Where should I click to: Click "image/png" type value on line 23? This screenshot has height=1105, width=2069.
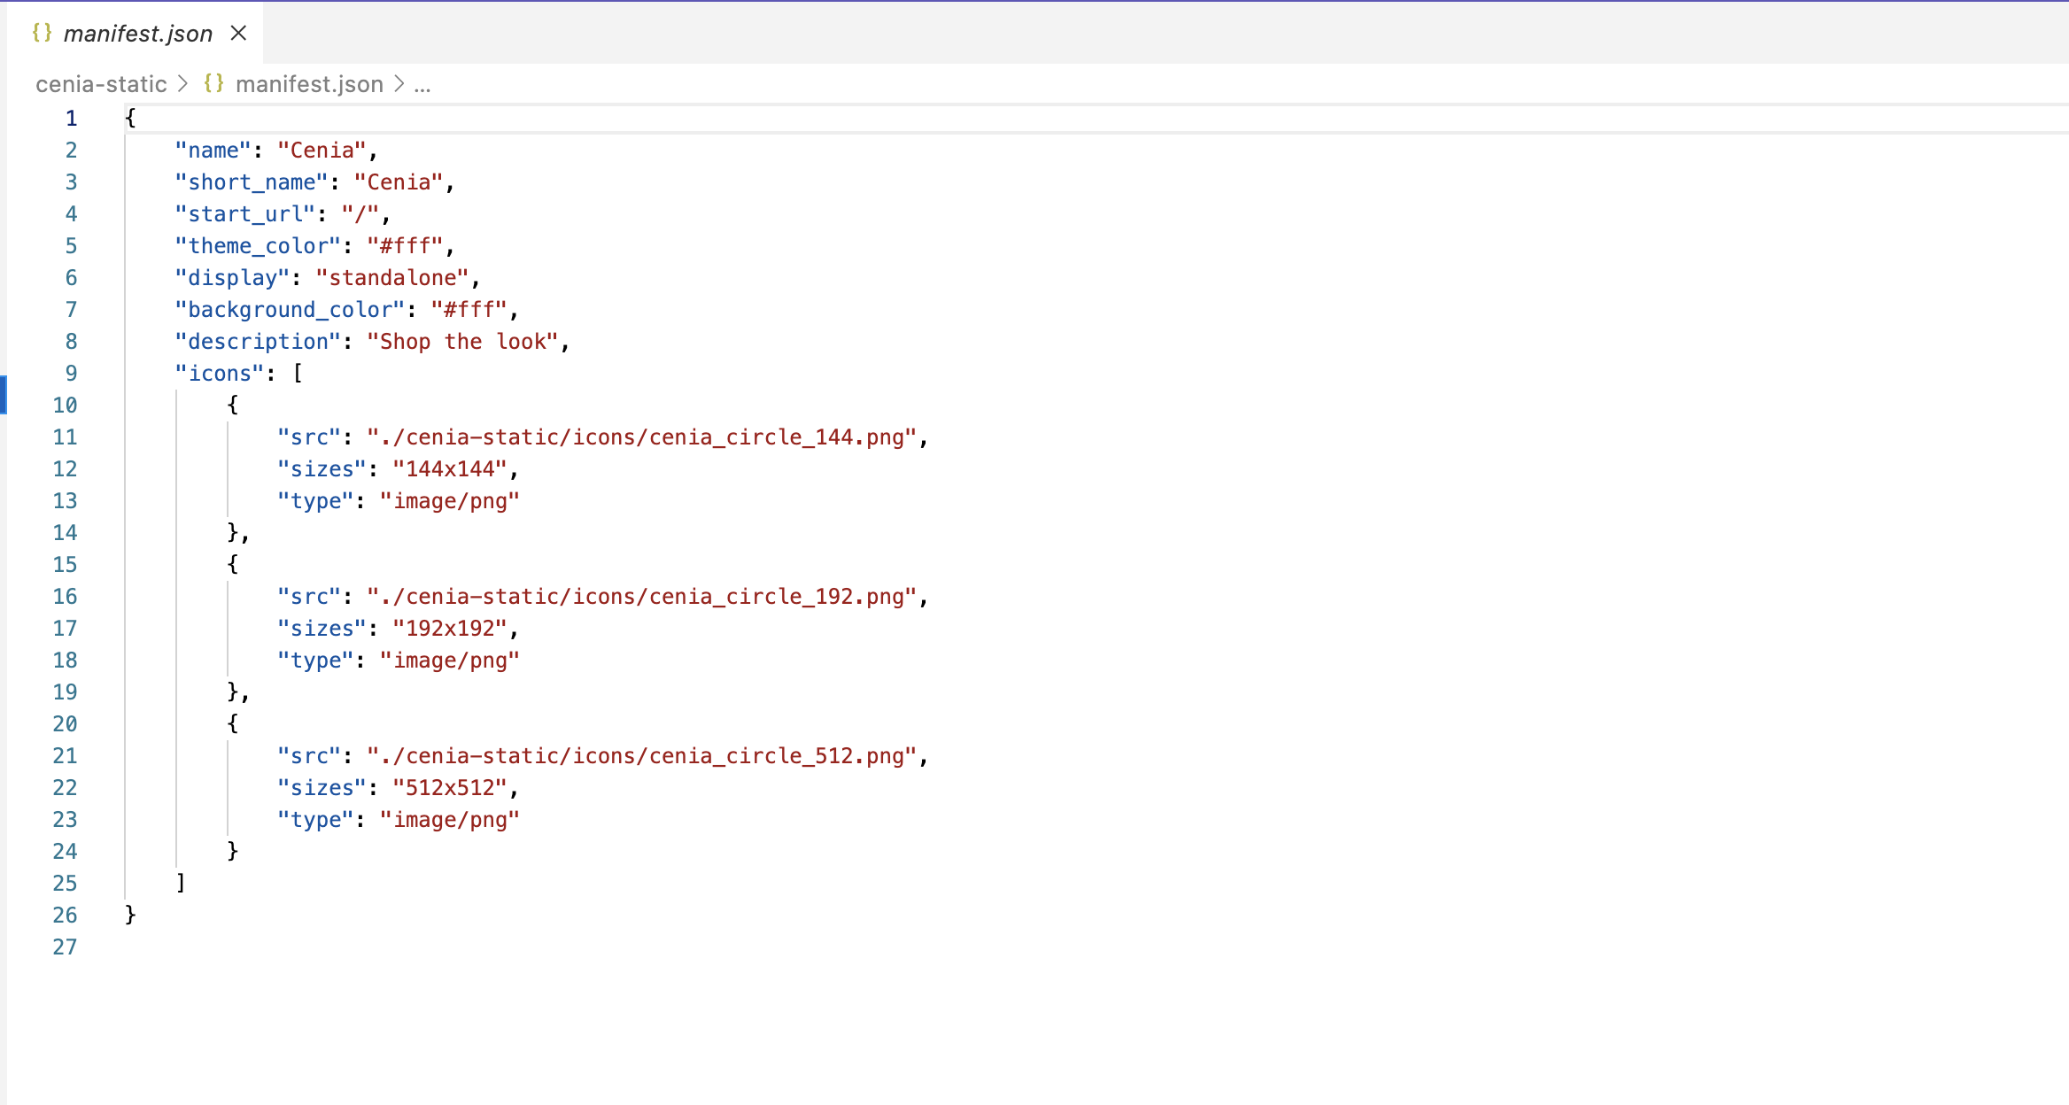(450, 820)
